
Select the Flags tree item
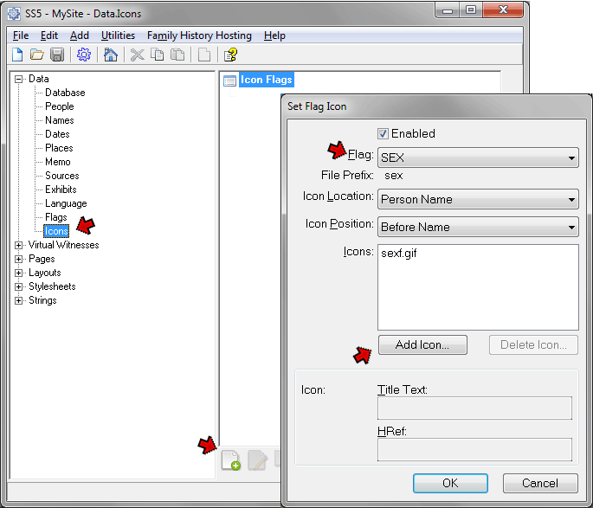coord(56,217)
